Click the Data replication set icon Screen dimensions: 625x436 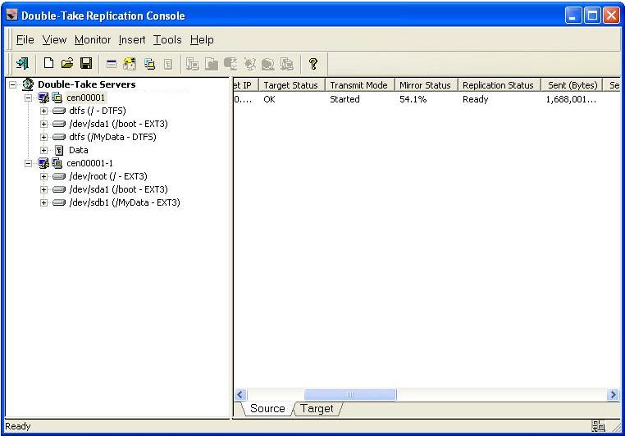click(59, 150)
